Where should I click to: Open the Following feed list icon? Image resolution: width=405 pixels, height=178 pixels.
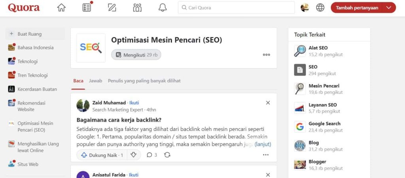point(87,8)
